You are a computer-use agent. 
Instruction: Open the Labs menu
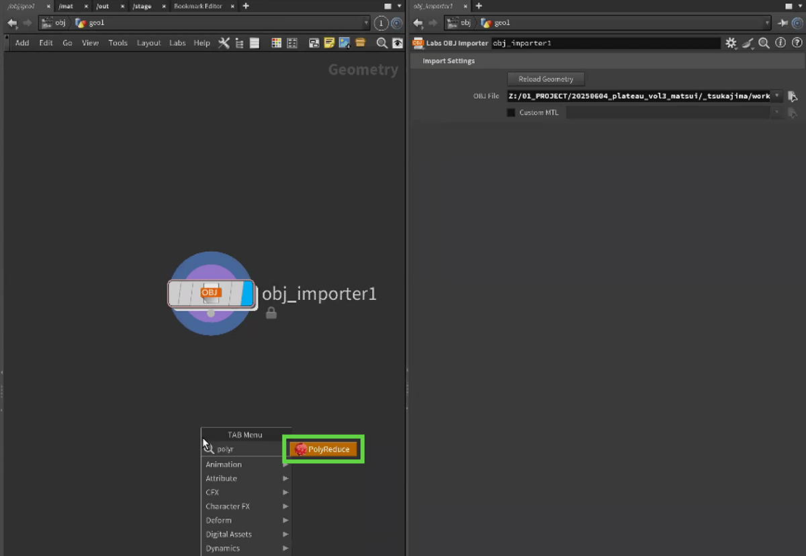177,43
